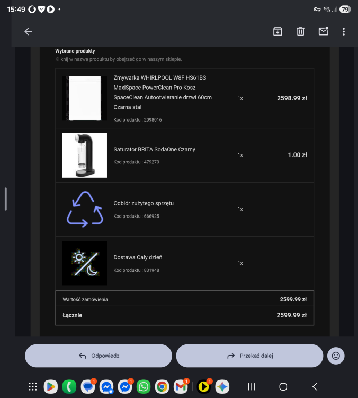The width and height of the screenshot is (358, 398).
Task: Tap the Odpowiedz reply button
Action: pos(99,356)
